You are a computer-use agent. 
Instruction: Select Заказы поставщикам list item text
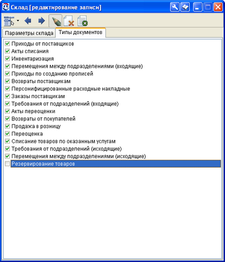[x=38, y=96]
